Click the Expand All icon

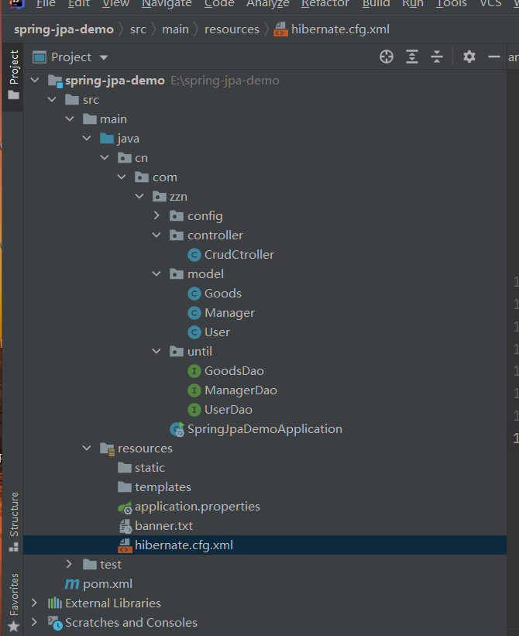412,57
